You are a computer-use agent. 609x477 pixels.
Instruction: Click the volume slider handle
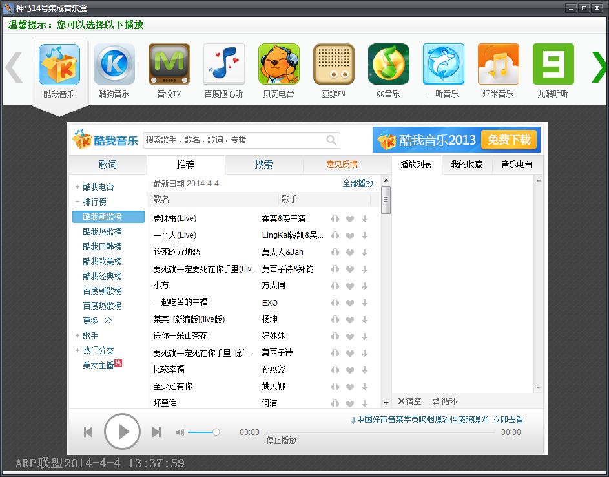(216, 432)
